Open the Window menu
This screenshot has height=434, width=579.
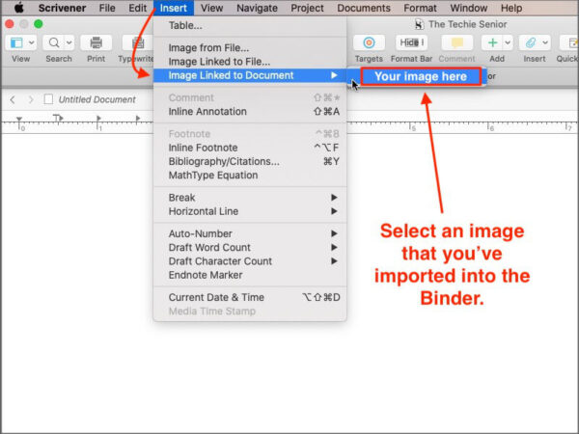pyautogui.click(x=469, y=8)
